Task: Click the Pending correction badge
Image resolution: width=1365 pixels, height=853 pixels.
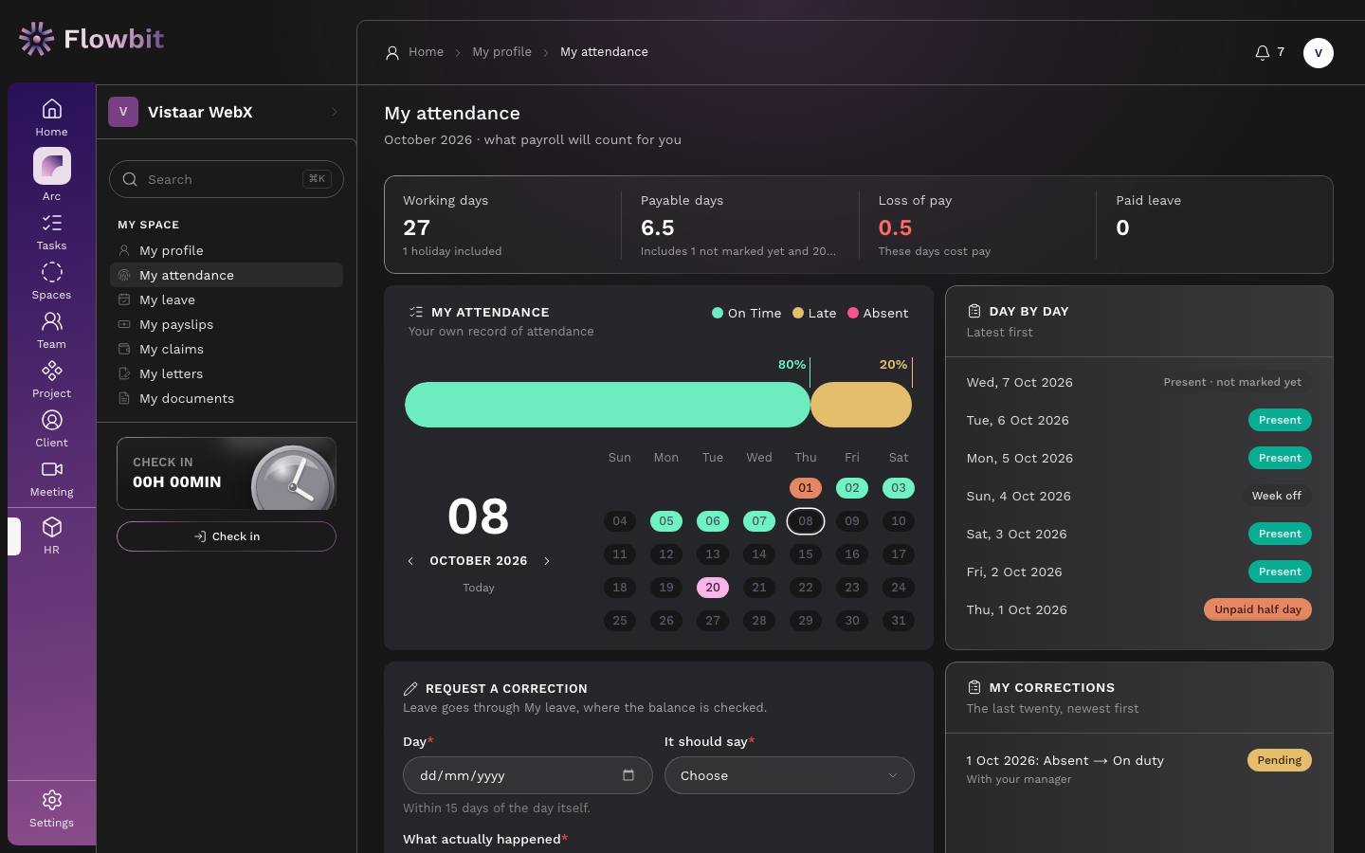Action: coord(1279,760)
